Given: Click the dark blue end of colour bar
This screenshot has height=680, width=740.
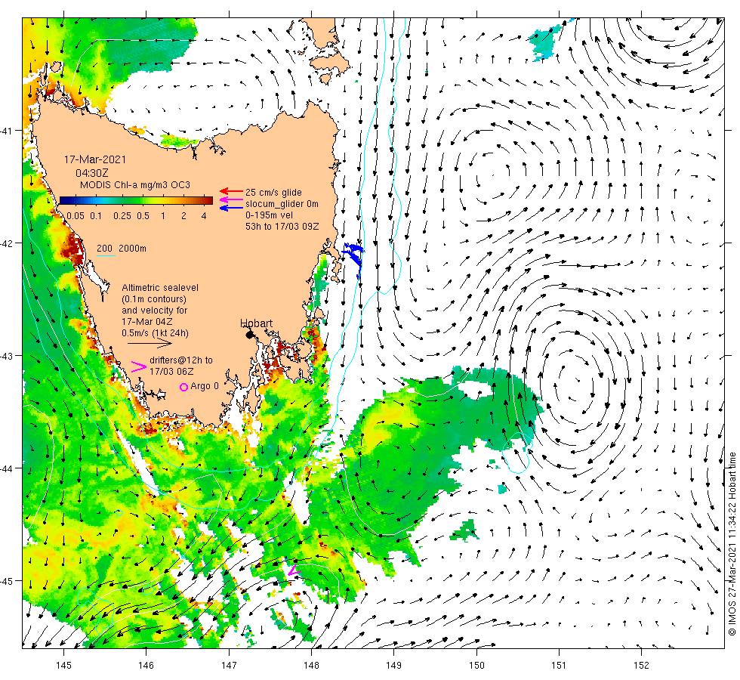Looking at the screenshot, I should [x=65, y=200].
